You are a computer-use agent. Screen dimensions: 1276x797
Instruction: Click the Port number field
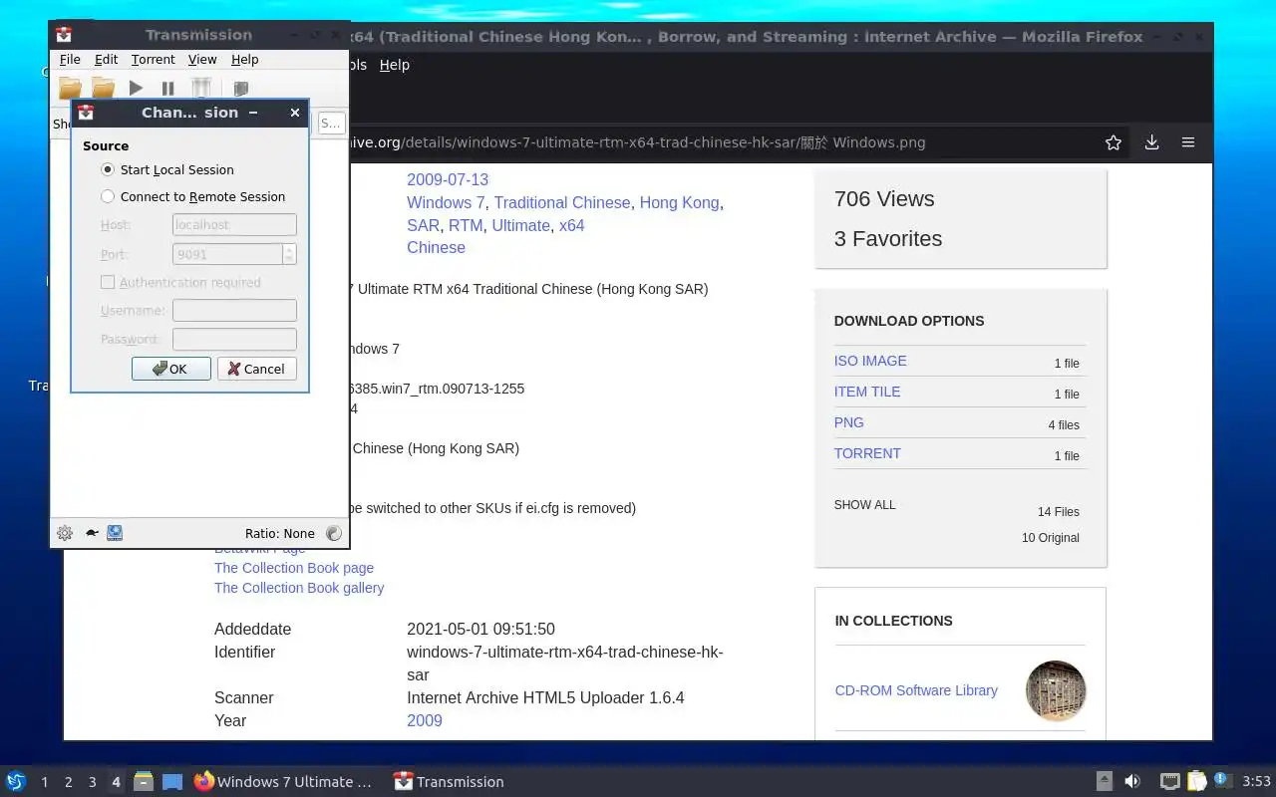click(x=227, y=254)
